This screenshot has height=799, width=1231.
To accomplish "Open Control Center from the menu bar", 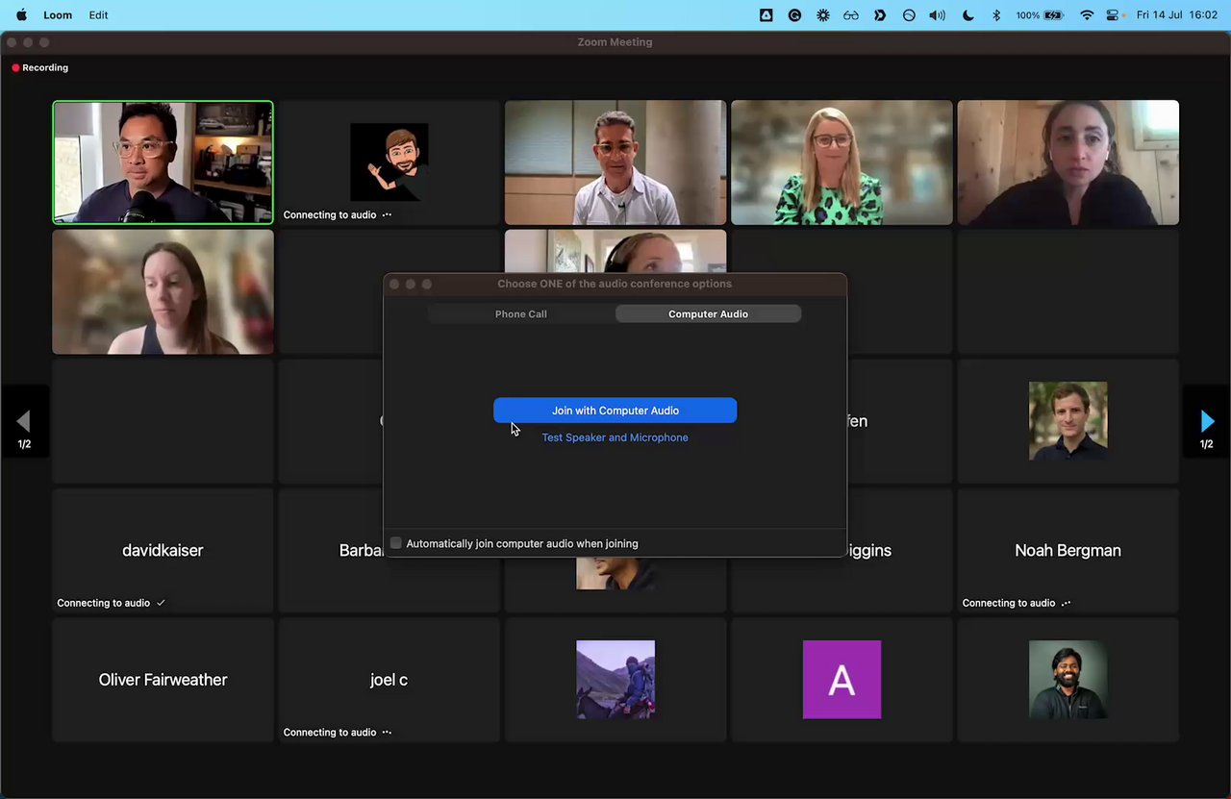I will pyautogui.click(x=1115, y=15).
